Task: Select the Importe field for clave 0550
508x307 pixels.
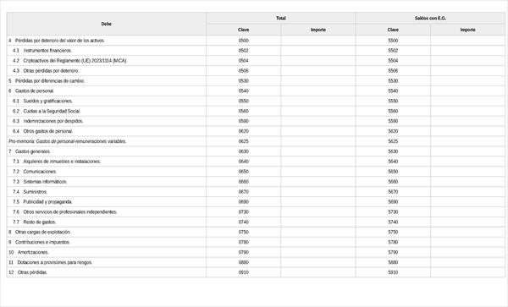Action: point(318,101)
